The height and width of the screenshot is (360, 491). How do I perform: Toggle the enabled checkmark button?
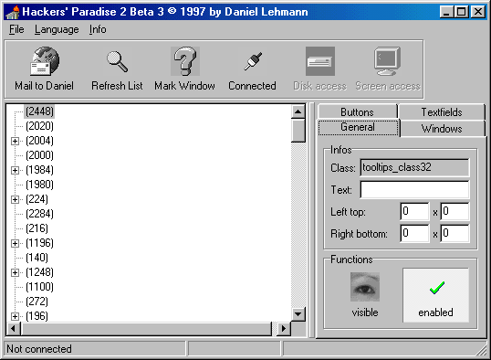[436, 295]
